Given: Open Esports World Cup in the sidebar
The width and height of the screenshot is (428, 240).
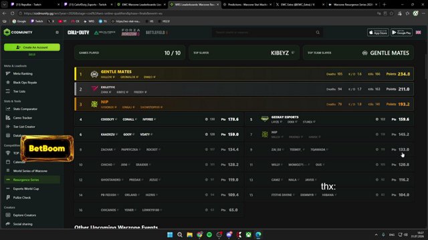Looking at the screenshot, I should (x=26, y=189).
